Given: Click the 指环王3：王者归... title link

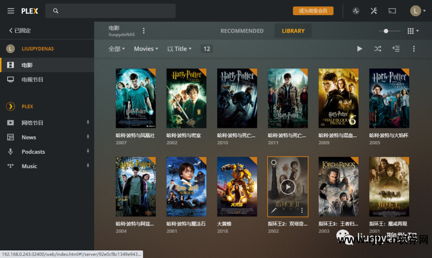Looking at the screenshot, I should pyautogui.click(x=338, y=224).
